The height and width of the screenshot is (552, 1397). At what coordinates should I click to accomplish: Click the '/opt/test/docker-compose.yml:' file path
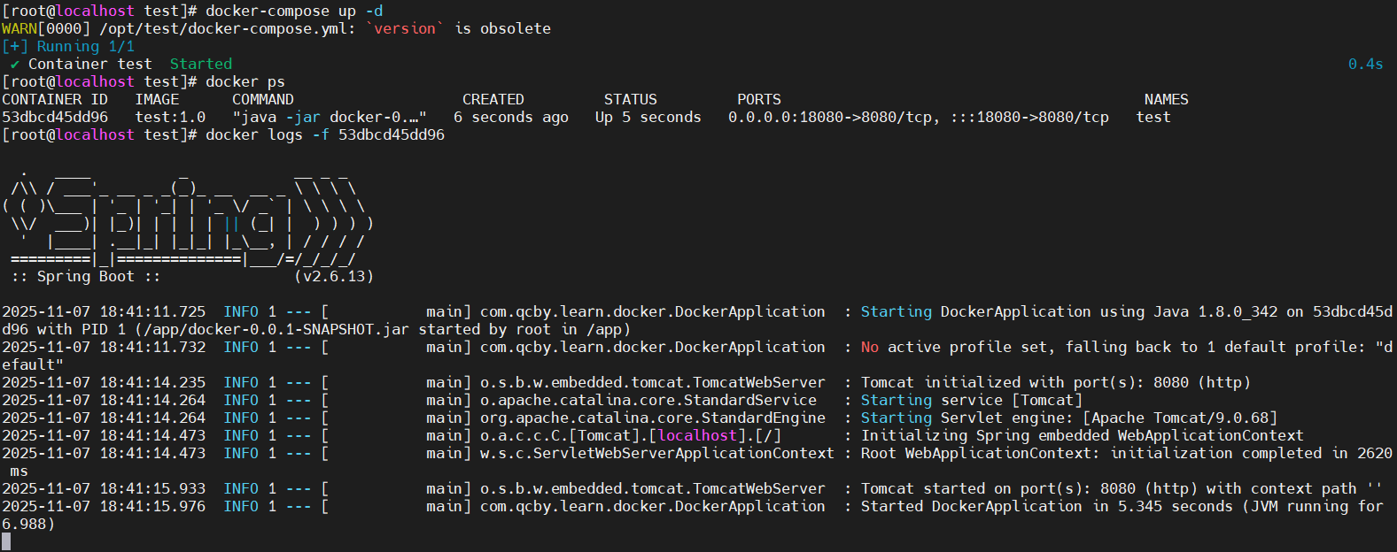[x=228, y=28]
